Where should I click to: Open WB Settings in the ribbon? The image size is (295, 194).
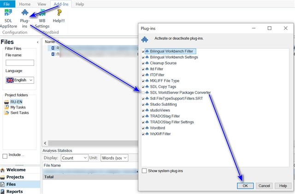tap(42, 19)
